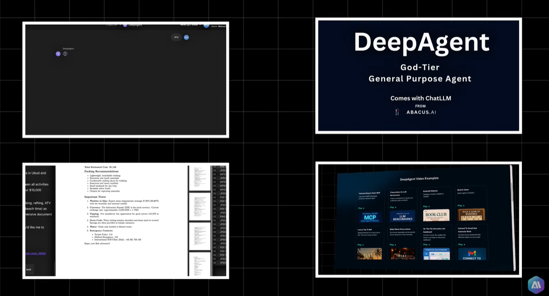The height and width of the screenshot is (296, 549).
Task: Play the Connect To Gmail example
Action: pos(461,244)
